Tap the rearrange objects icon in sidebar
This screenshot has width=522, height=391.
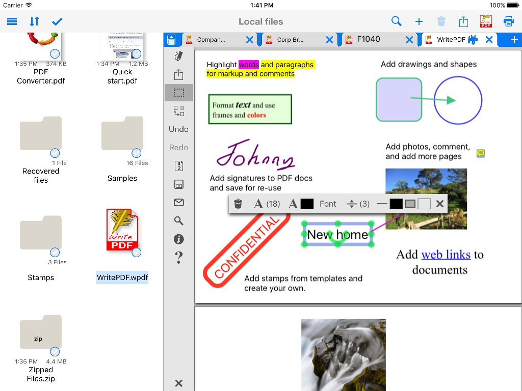pos(179,110)
